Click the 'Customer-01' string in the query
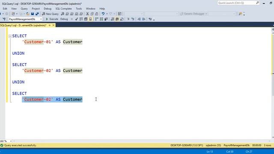Image resolution: width=274 pixels, height=154 pixels. coord(38,42)
